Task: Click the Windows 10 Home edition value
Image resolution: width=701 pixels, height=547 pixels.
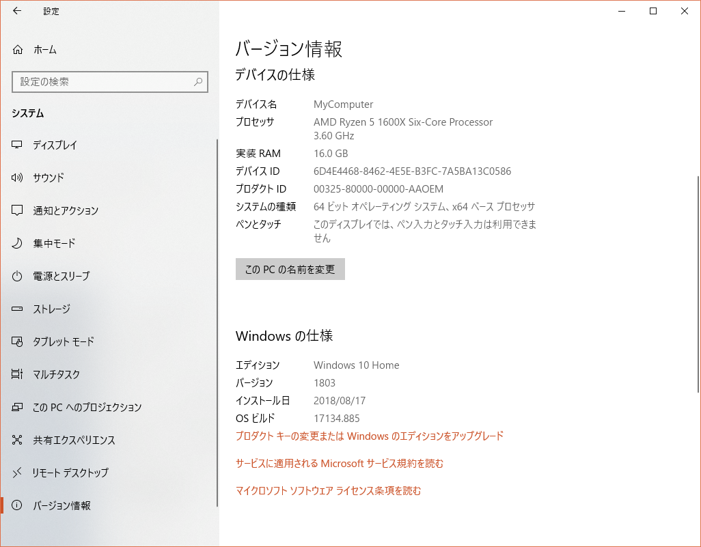Action: (x=357, y=365)
